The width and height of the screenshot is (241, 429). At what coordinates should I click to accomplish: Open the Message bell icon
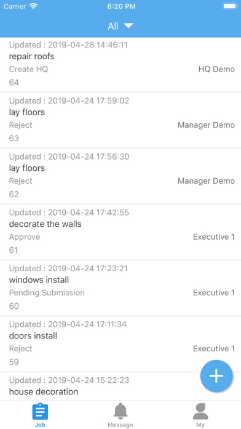pos(120,411)
